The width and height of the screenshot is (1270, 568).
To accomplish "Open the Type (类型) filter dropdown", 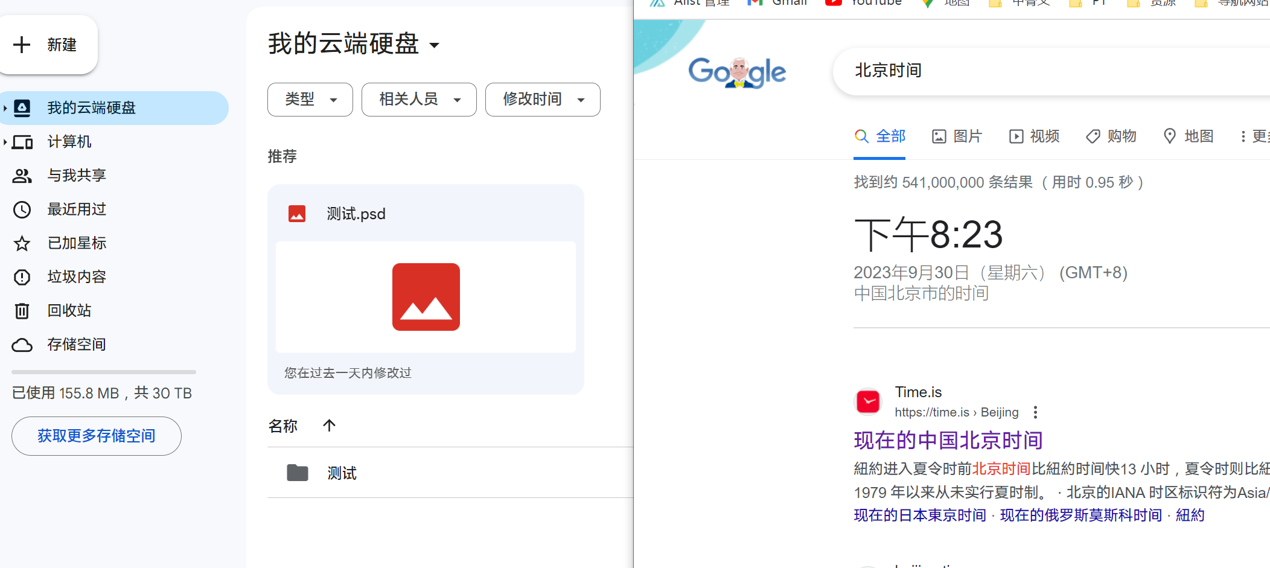I will click(310, 100).
